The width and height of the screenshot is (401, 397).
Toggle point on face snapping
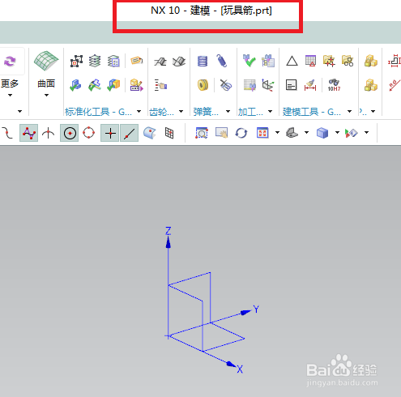pos(150,133)
